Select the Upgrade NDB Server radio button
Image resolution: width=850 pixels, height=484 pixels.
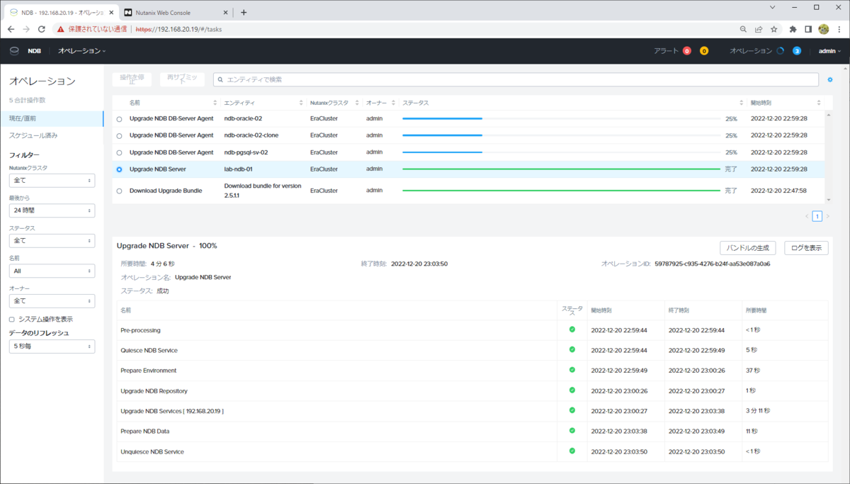click(119, 169)
